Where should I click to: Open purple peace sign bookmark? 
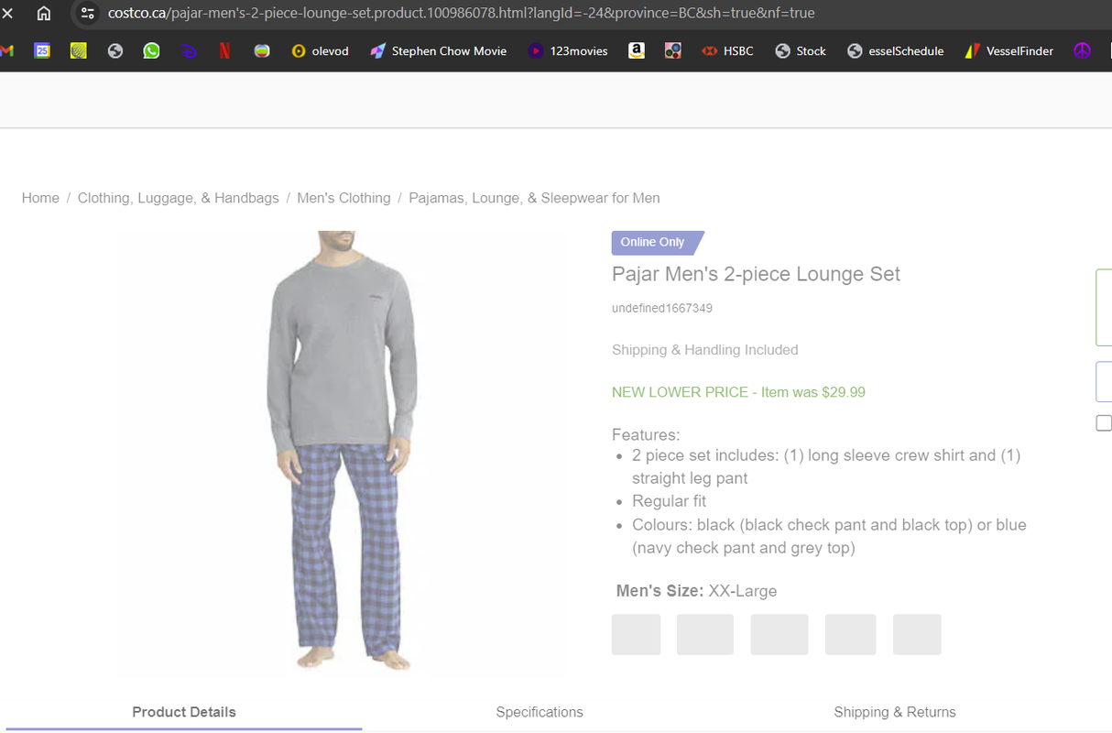coord(1083,51)
